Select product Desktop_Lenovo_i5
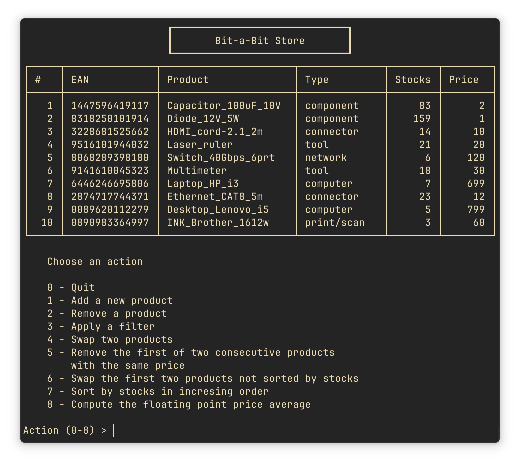 point(218,210)
